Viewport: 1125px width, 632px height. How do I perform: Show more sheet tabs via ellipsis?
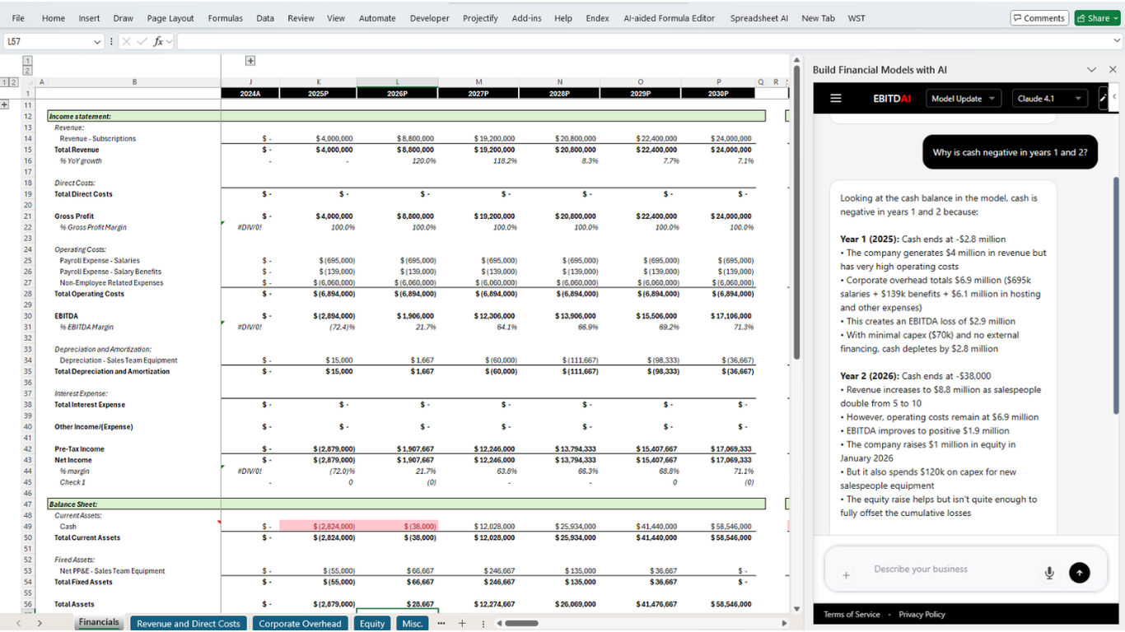click(441, 624)
